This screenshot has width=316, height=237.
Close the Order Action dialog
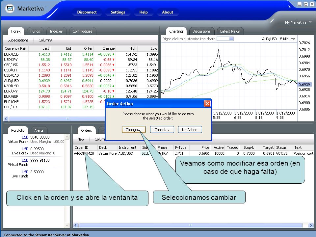pyautogui.click(x=207, y=104)
